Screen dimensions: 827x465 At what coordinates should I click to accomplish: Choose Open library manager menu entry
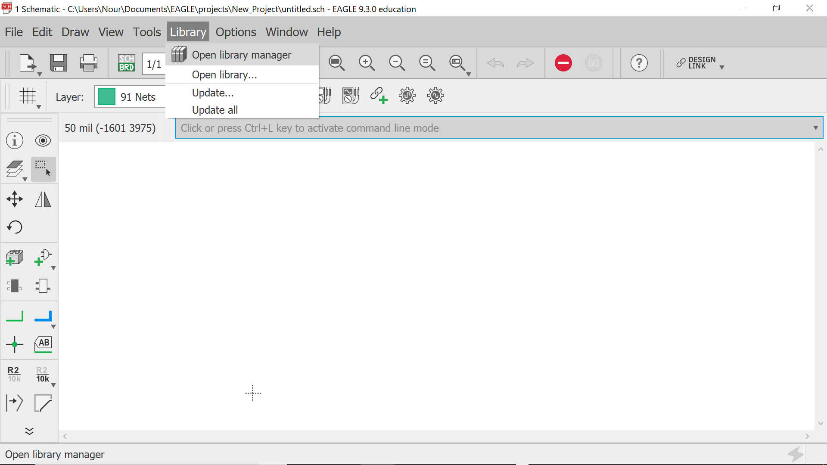pos(241,55)
